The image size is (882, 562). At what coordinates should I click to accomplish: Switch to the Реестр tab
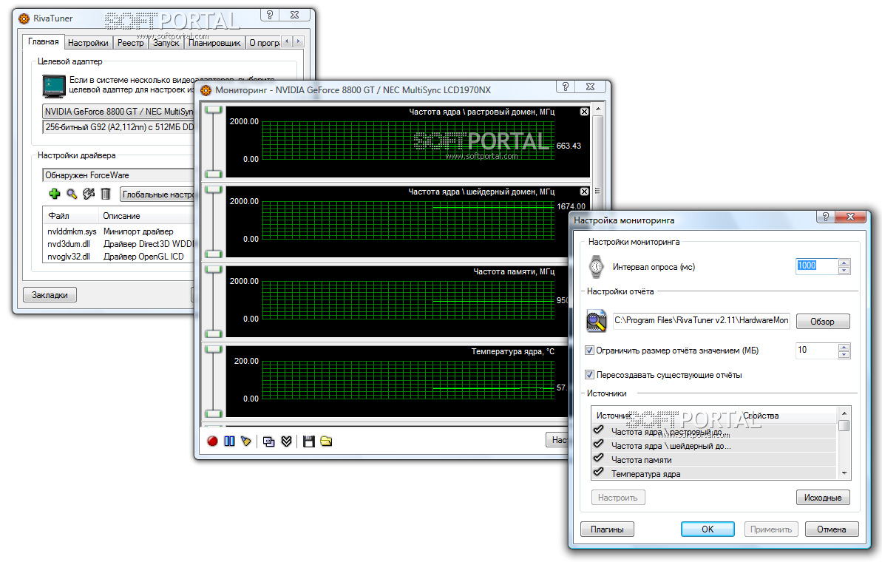coord(131,43)
